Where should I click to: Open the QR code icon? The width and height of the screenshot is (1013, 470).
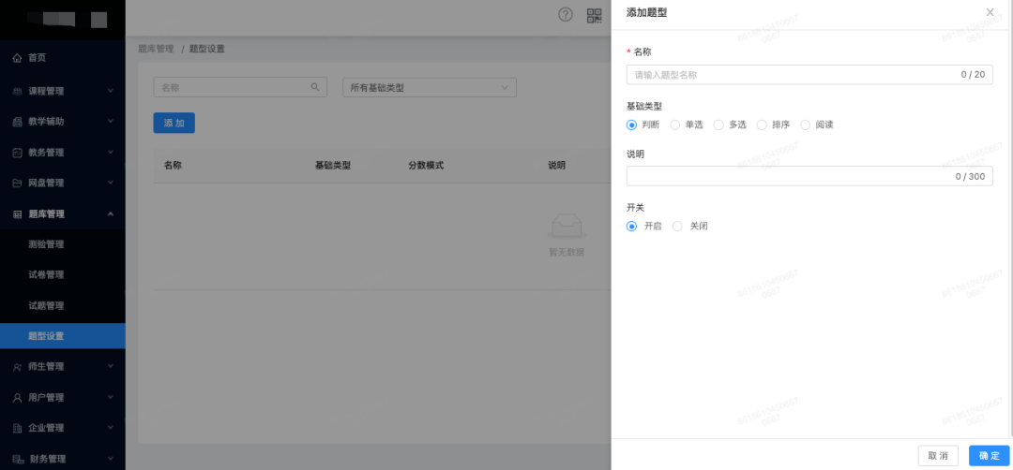(594, 14)
